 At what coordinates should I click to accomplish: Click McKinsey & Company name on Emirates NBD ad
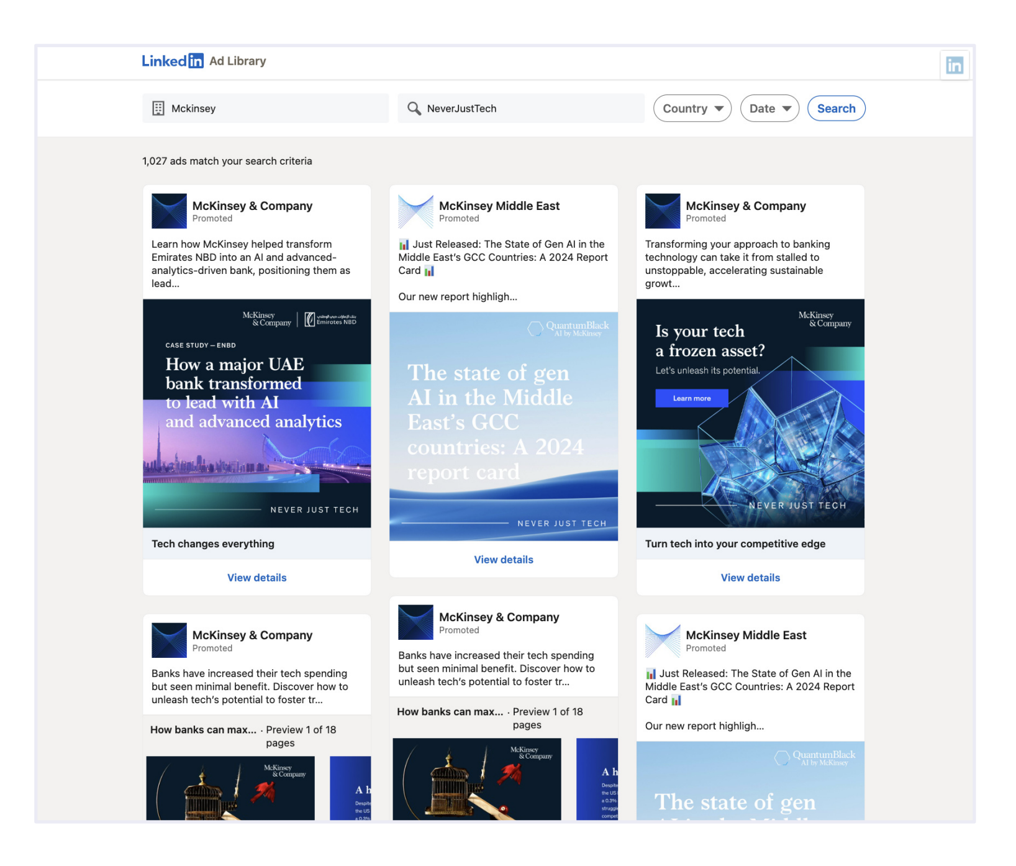(252, 206)
